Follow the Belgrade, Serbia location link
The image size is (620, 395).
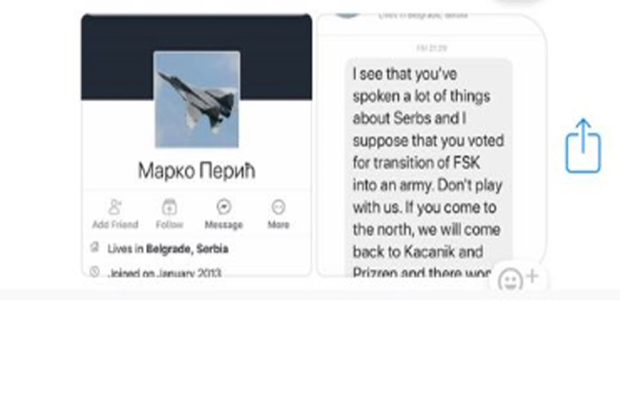[187, 249]
